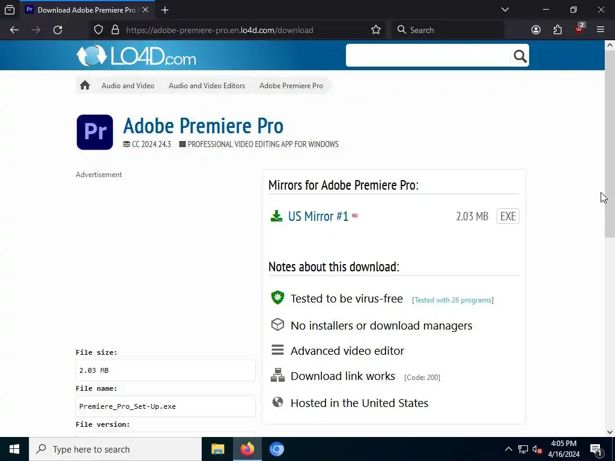The image size is (615, 461).
Task: Click the 2.03 MB size beside US Mirror
Action: coord(472,216)
